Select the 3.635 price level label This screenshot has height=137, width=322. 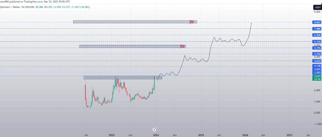(x=316, y=69)
